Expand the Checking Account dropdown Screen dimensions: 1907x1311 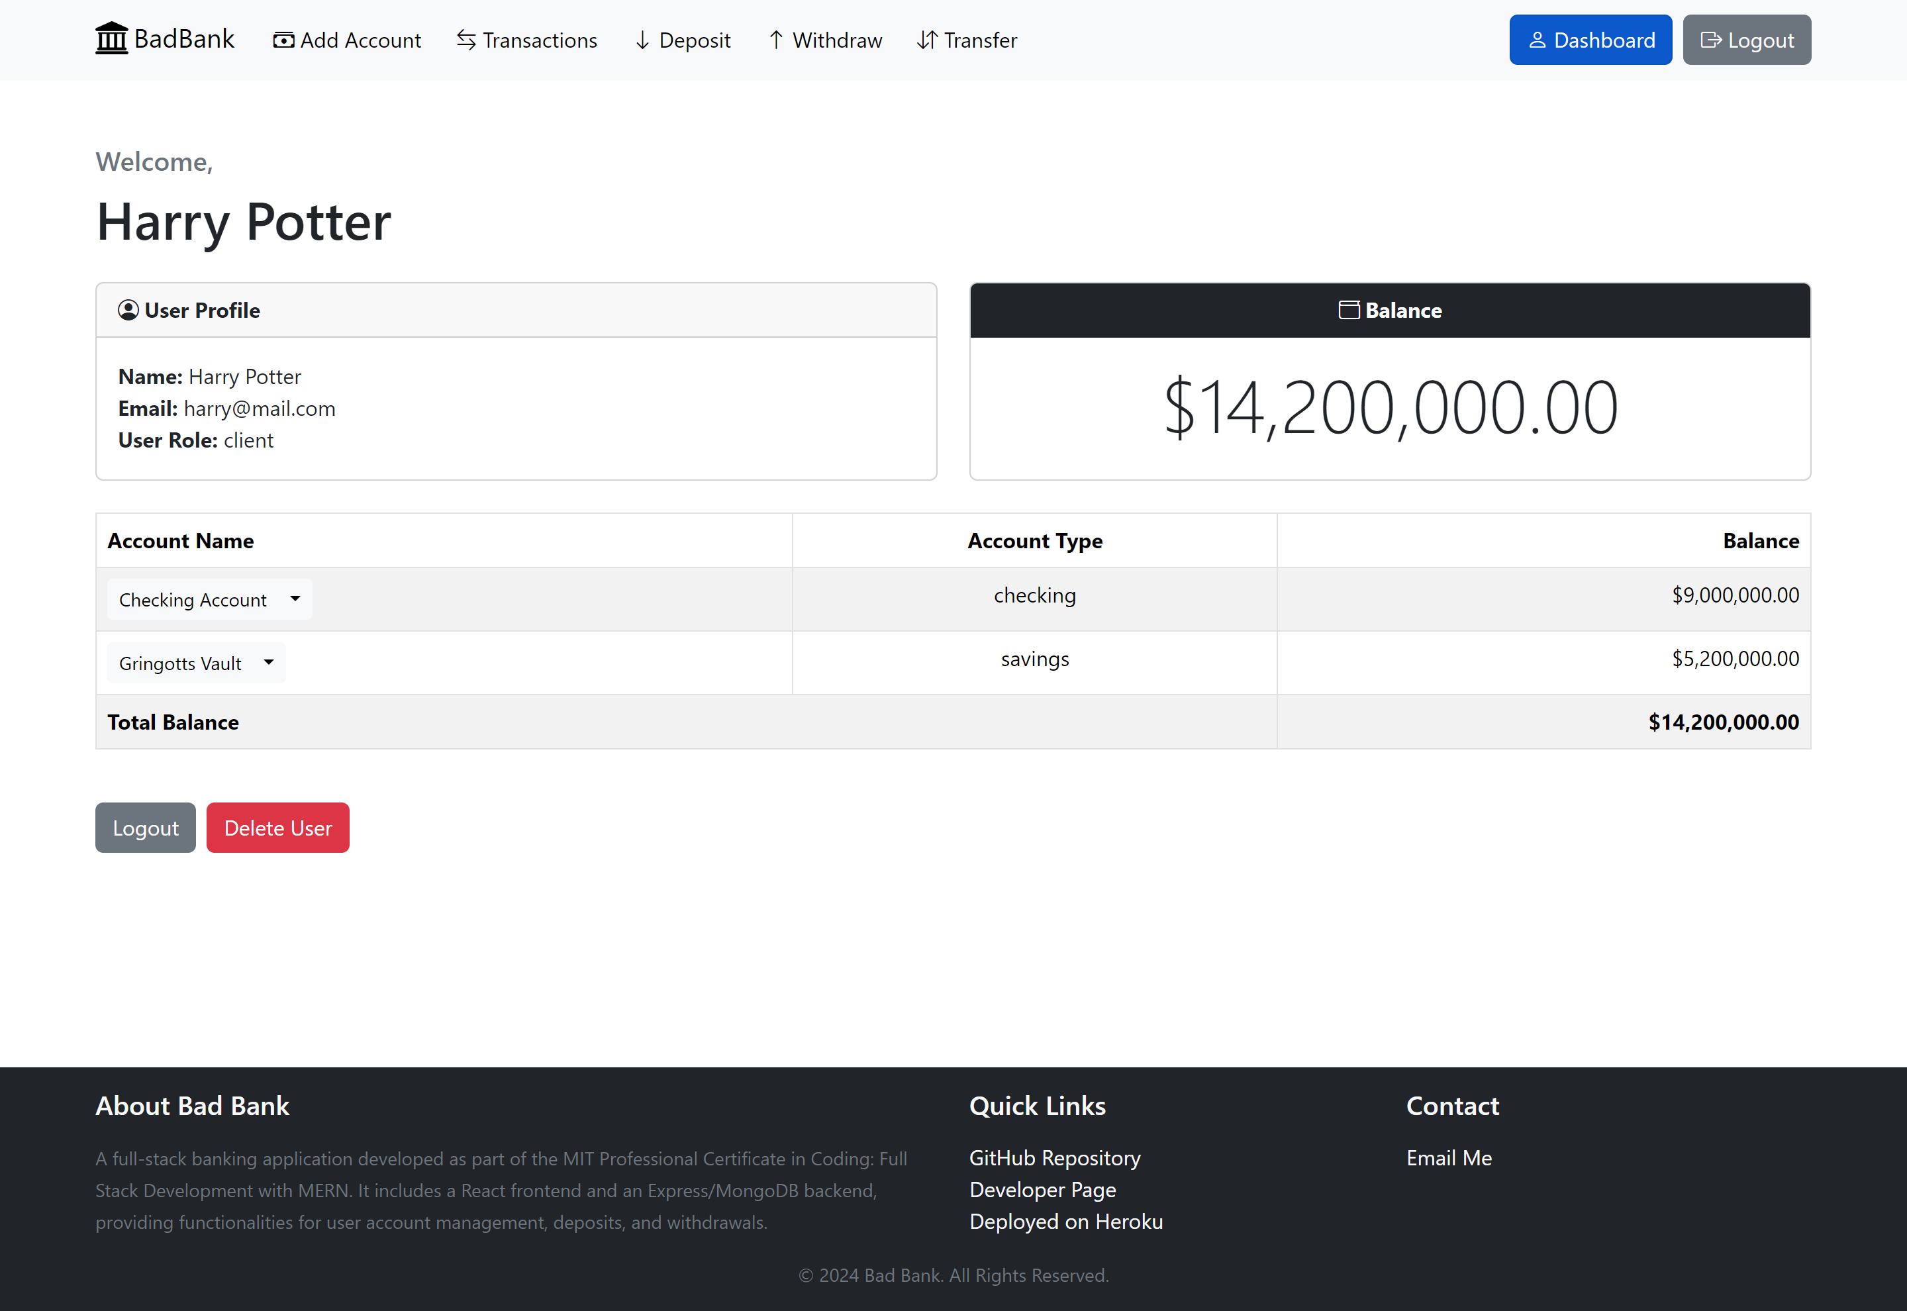pyautogui.click(x=209, y=600)
